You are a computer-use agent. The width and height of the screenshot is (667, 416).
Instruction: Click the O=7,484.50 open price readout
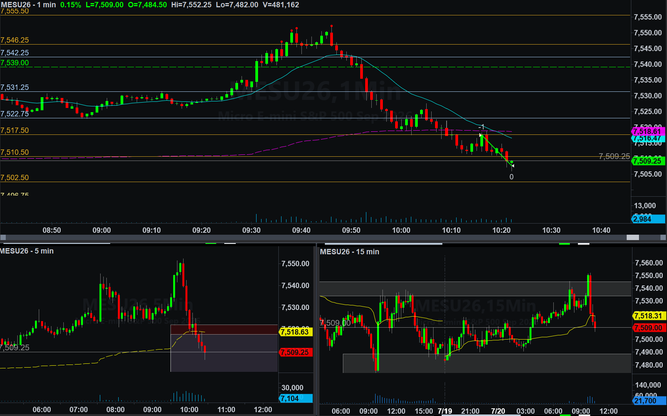[x=147, y=5]
